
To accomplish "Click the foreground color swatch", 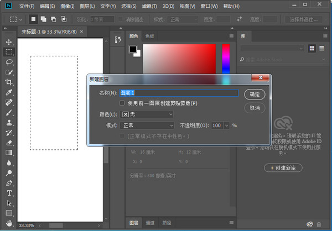I will point(133,49).
